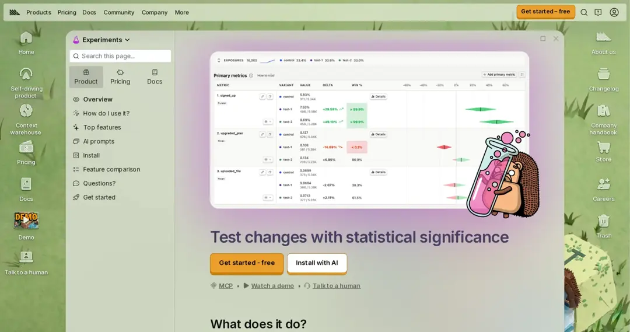Open the MCP link

[x=225, y=286]
